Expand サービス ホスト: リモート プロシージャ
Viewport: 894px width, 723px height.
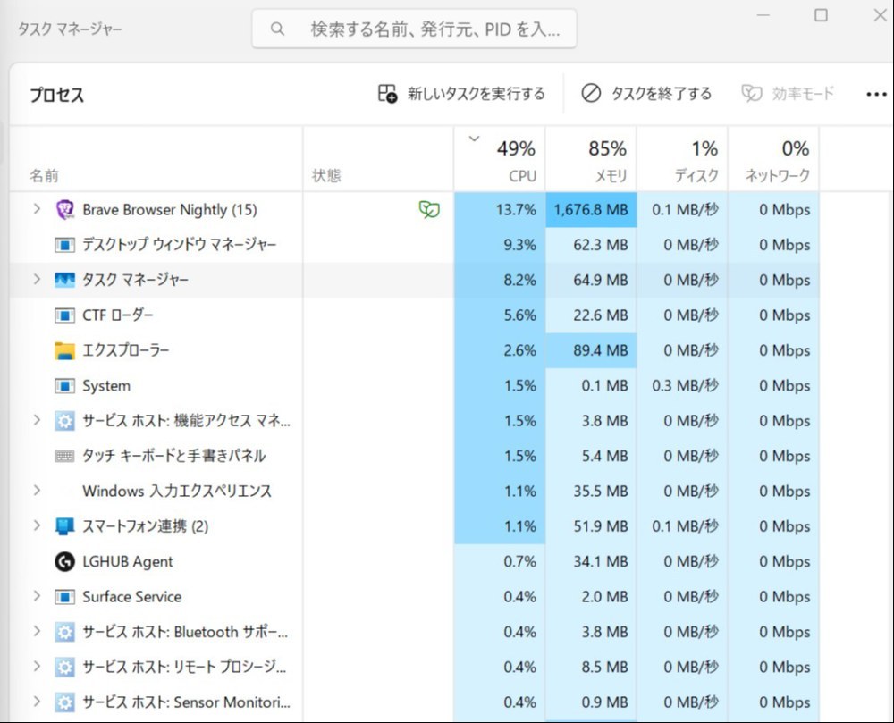click(37, 666)
